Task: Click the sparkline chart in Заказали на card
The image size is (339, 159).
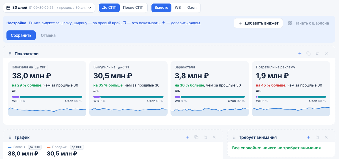Action: pos(47,111)
